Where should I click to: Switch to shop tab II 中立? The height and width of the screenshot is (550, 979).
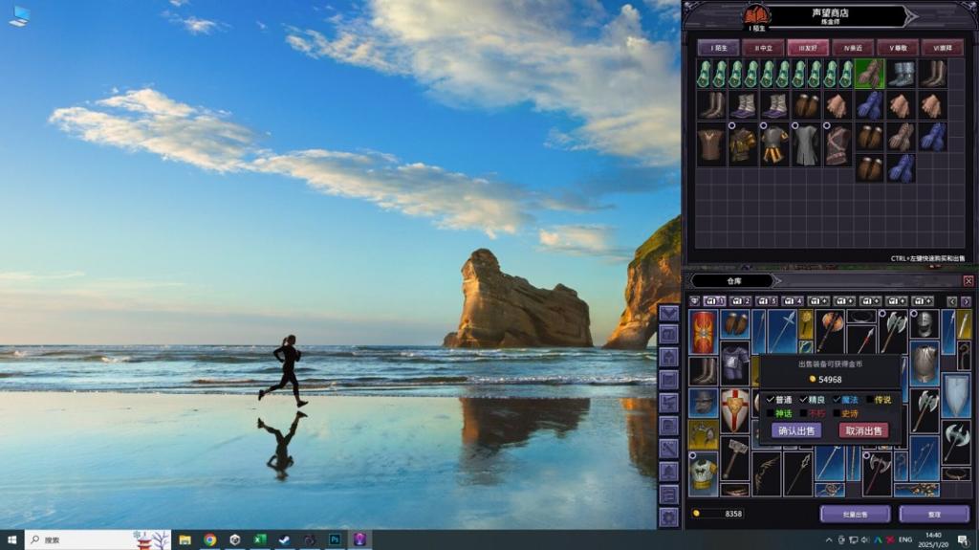click(x=764, y=48)
